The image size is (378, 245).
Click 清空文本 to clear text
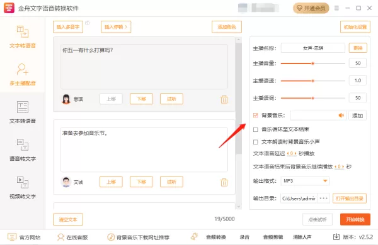point(68,219)
